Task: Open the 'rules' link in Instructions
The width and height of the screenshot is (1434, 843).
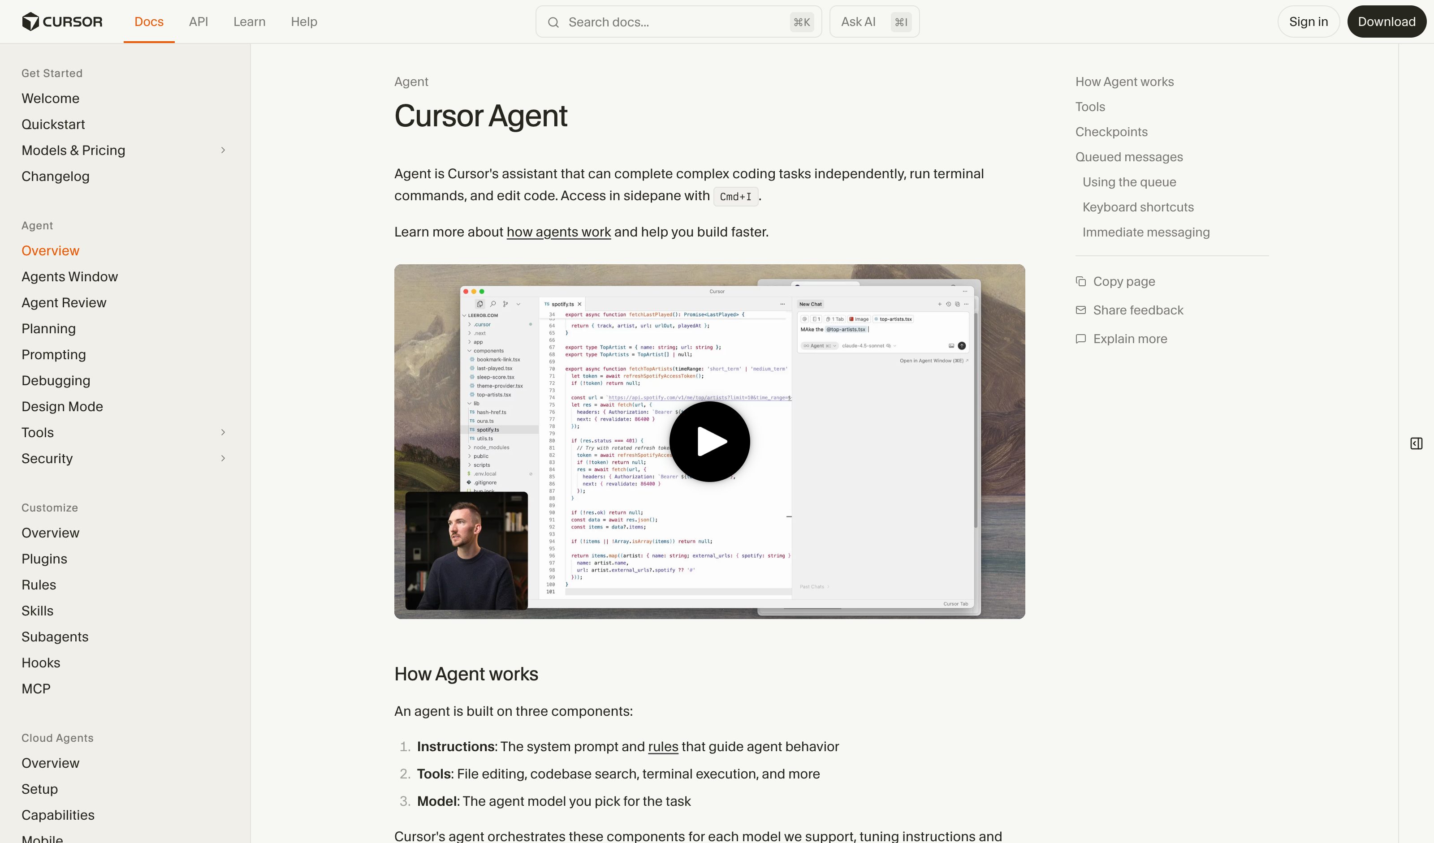Action: [663, 747]
